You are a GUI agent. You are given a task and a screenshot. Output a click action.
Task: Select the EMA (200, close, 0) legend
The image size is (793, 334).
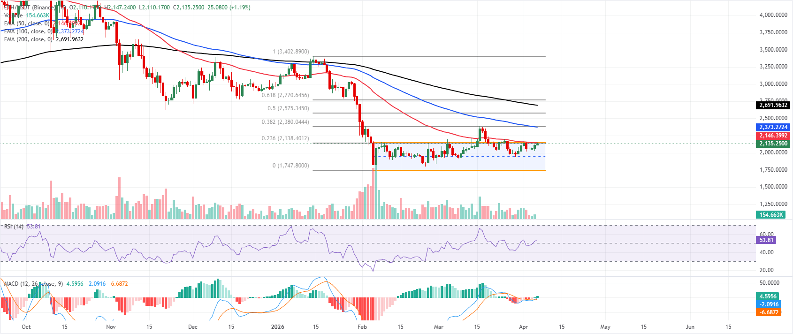tap(26, 39)
